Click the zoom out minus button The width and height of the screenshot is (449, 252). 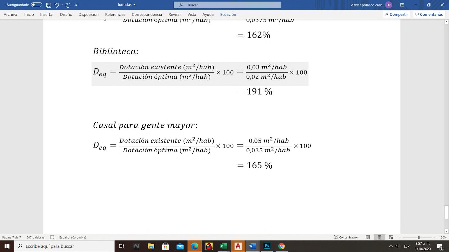point(400,237)
